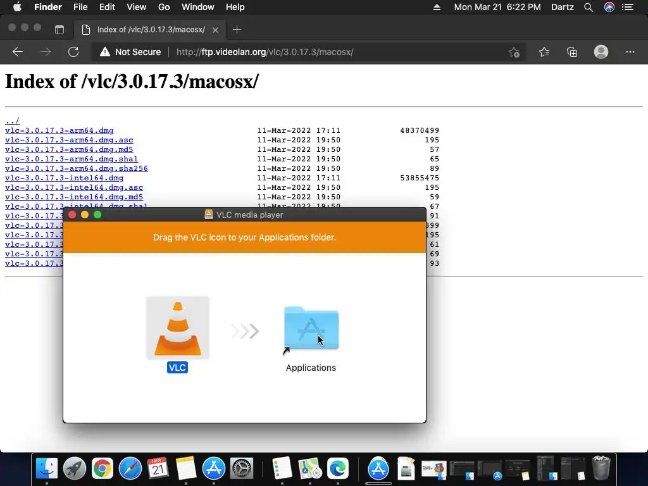The height and width of the screenshot is (486, 648).
Task: Select the Index of /vlc/3.0.17.3/macosx/ tab
Action: pos(151,30)
